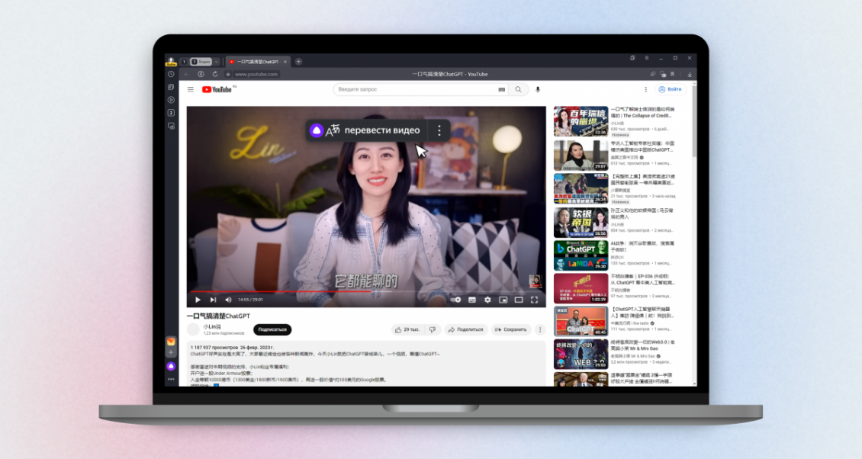Start voice search with the microphone icon
862x459 pixels.
538,89
